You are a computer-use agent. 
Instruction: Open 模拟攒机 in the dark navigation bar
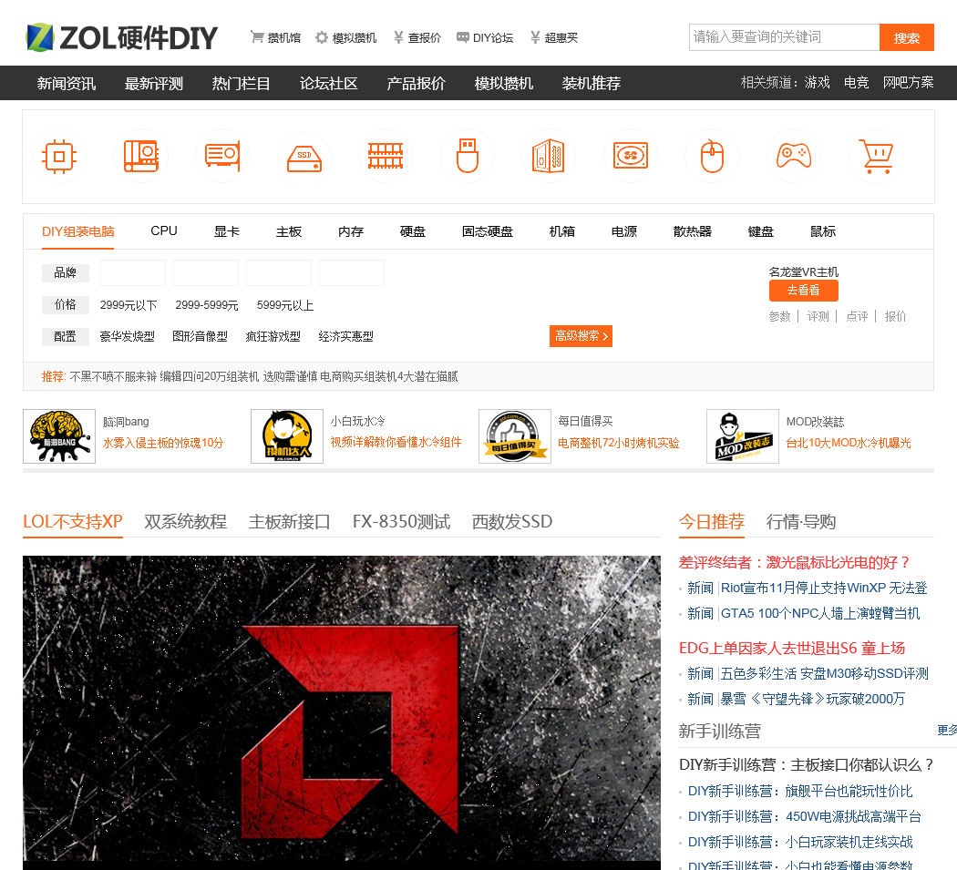503,83
